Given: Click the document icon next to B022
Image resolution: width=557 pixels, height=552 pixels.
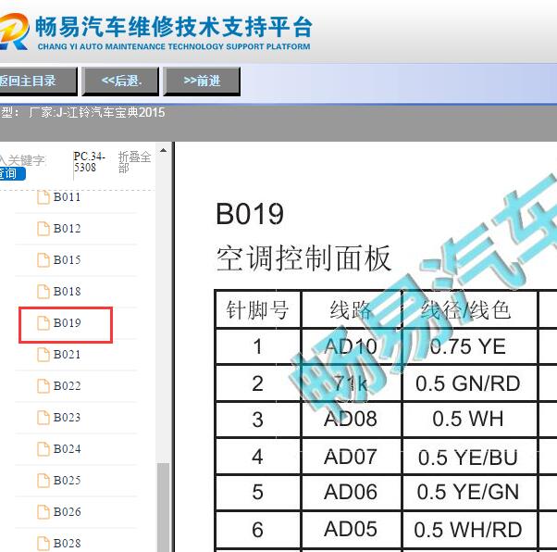Looking at the screenshot, I should point(43,386).
